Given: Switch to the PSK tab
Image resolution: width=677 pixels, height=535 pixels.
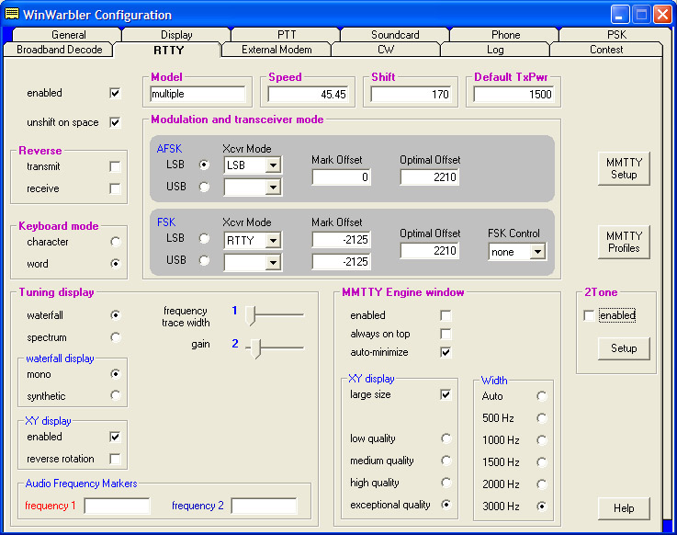Looking at the screenshot, I should coord(616,35).
